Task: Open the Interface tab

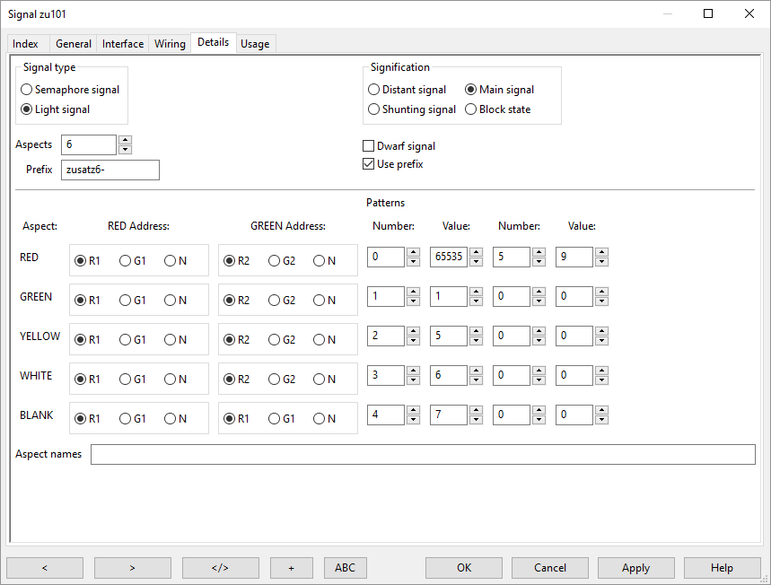Action: click(x=123, y=44)
